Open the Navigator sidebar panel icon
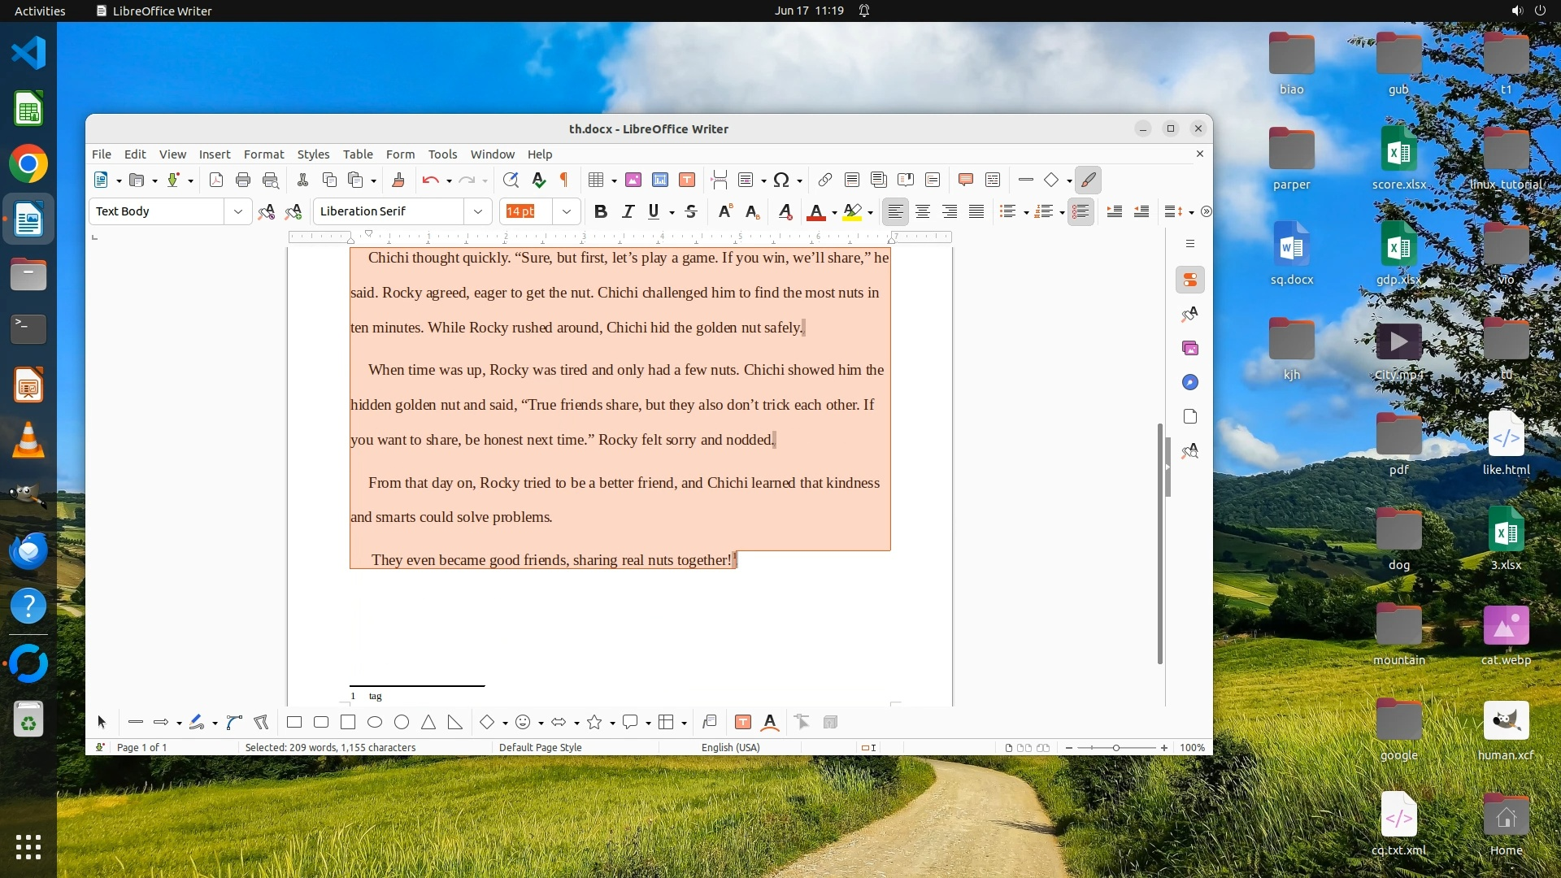This screenshot has width=1561, height=878. point(1190,383)
